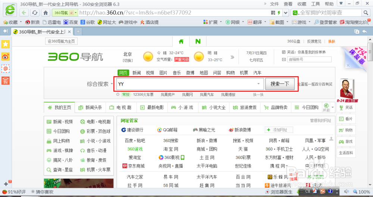
Task: Open the 查看 menu
Action: tap(288, 4)
